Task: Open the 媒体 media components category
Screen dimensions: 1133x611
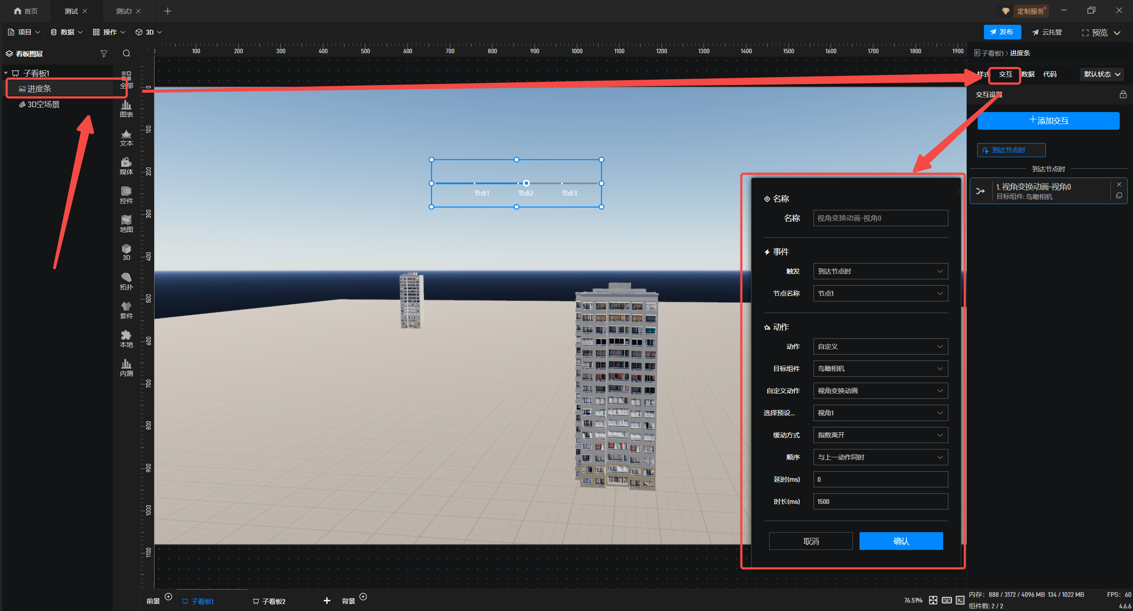Action: [x=126, y=166]
